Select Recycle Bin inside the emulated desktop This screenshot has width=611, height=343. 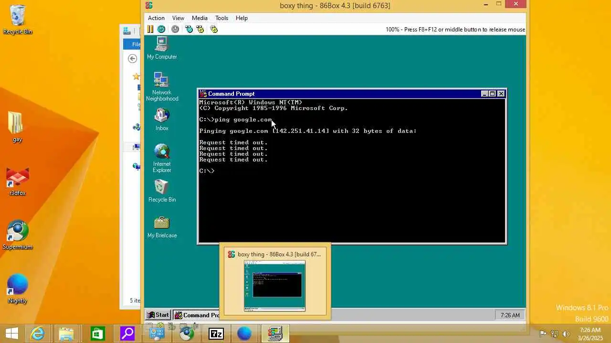pos(162,191)
